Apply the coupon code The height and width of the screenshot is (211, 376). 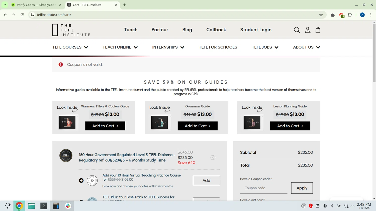point(302,188)
